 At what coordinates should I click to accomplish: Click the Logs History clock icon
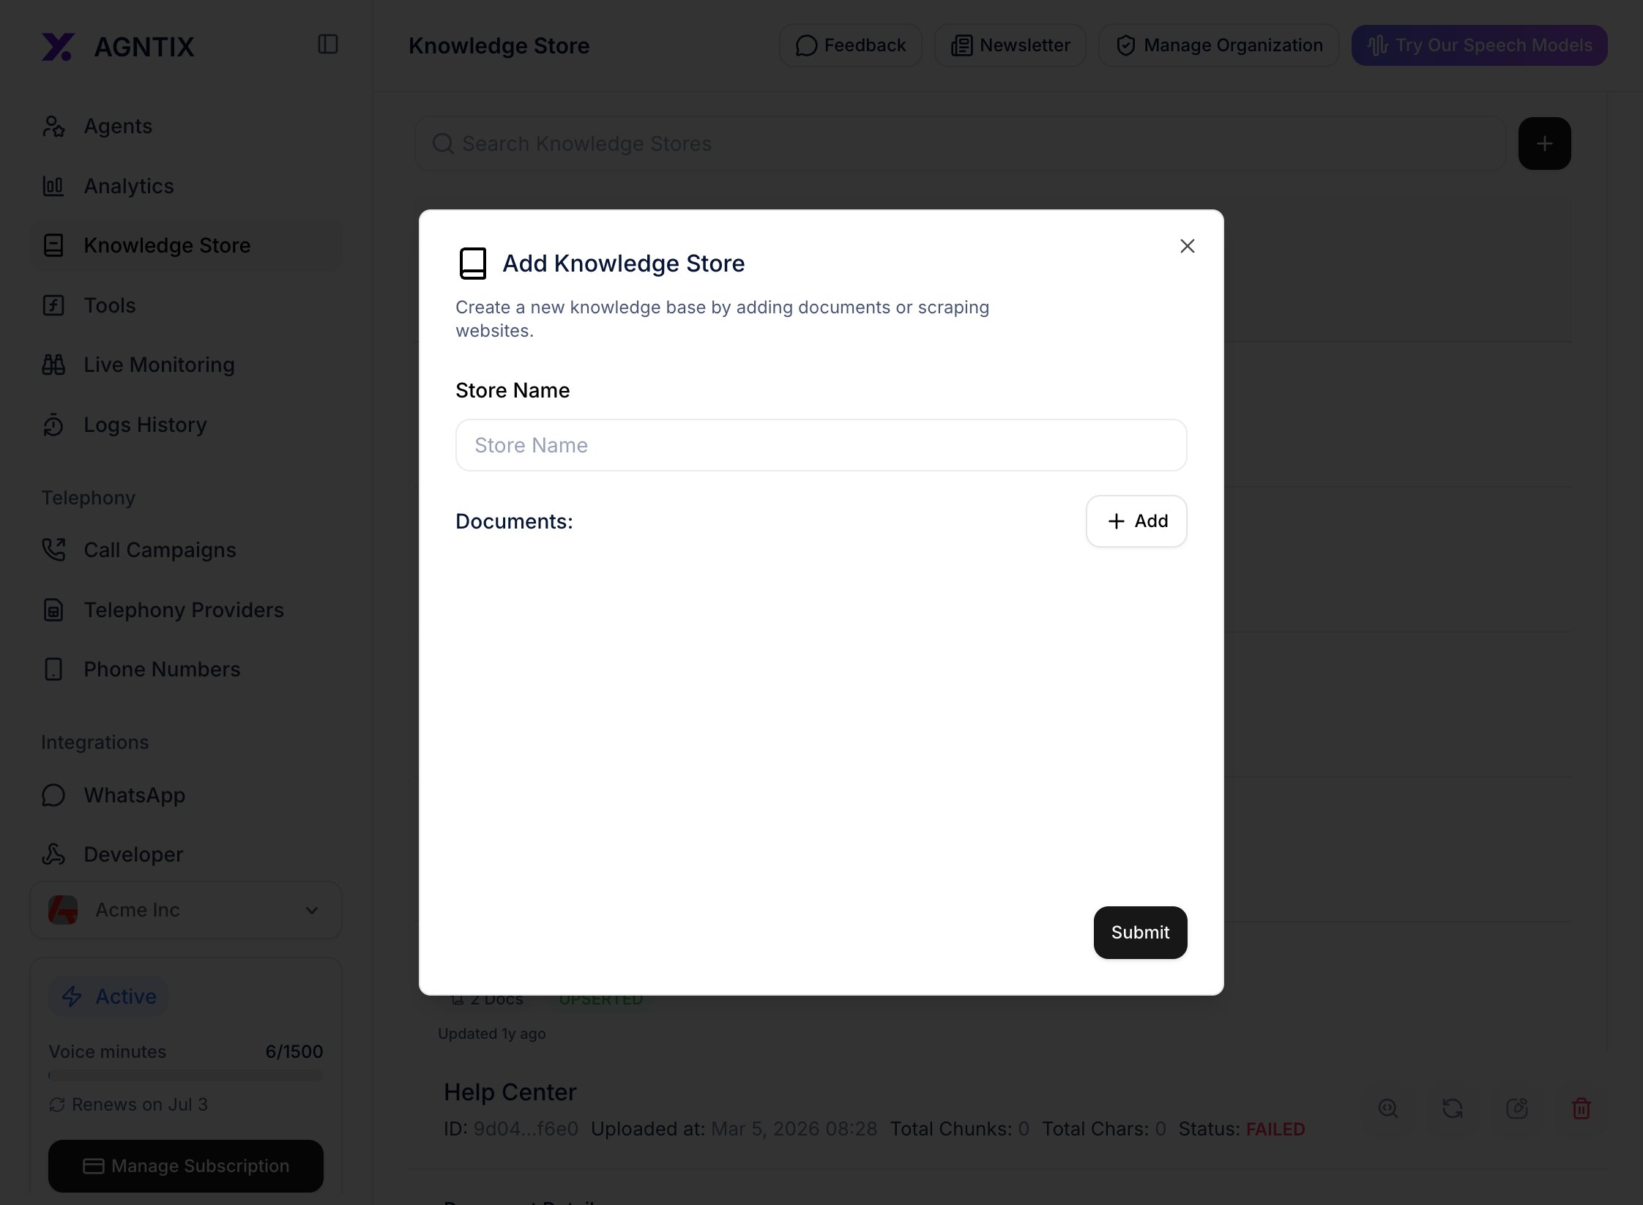53,425
